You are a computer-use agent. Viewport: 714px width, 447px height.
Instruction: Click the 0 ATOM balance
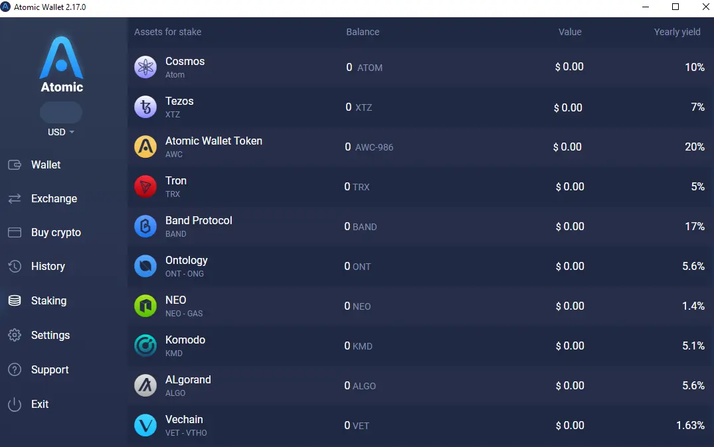[364, 67]
